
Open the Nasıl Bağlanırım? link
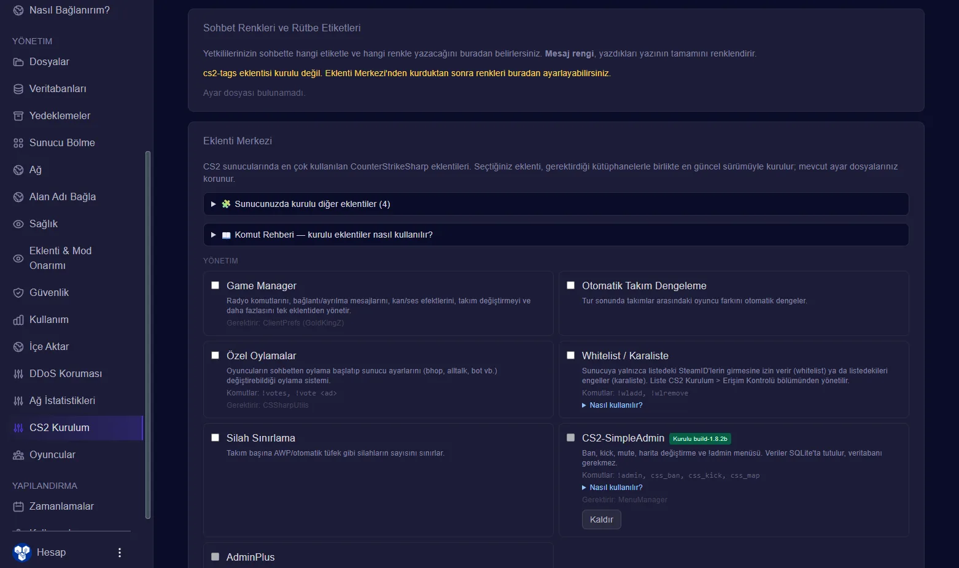(77, 10)
